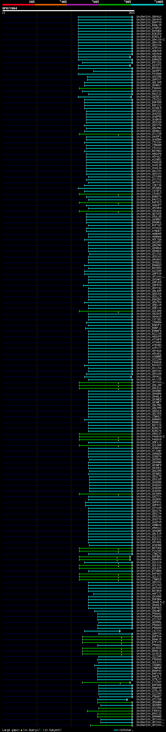Select label UniRef100_B9N4R3
Image resolution: width=166 pixels, height=732 pixels.
pyautogui.click(x=149, y=420)
